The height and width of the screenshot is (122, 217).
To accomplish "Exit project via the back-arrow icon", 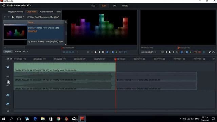I will [3, 5].
